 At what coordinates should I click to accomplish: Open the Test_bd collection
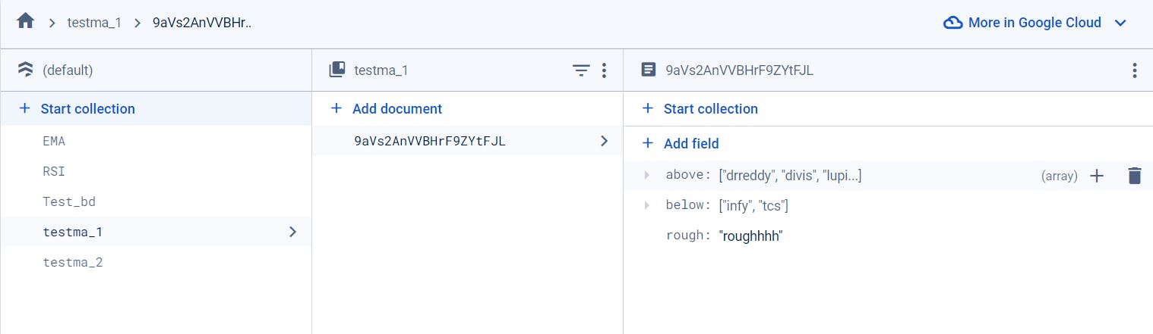[69, 201]
